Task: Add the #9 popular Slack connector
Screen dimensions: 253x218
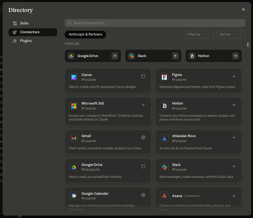Action: (x=234, y=166)
